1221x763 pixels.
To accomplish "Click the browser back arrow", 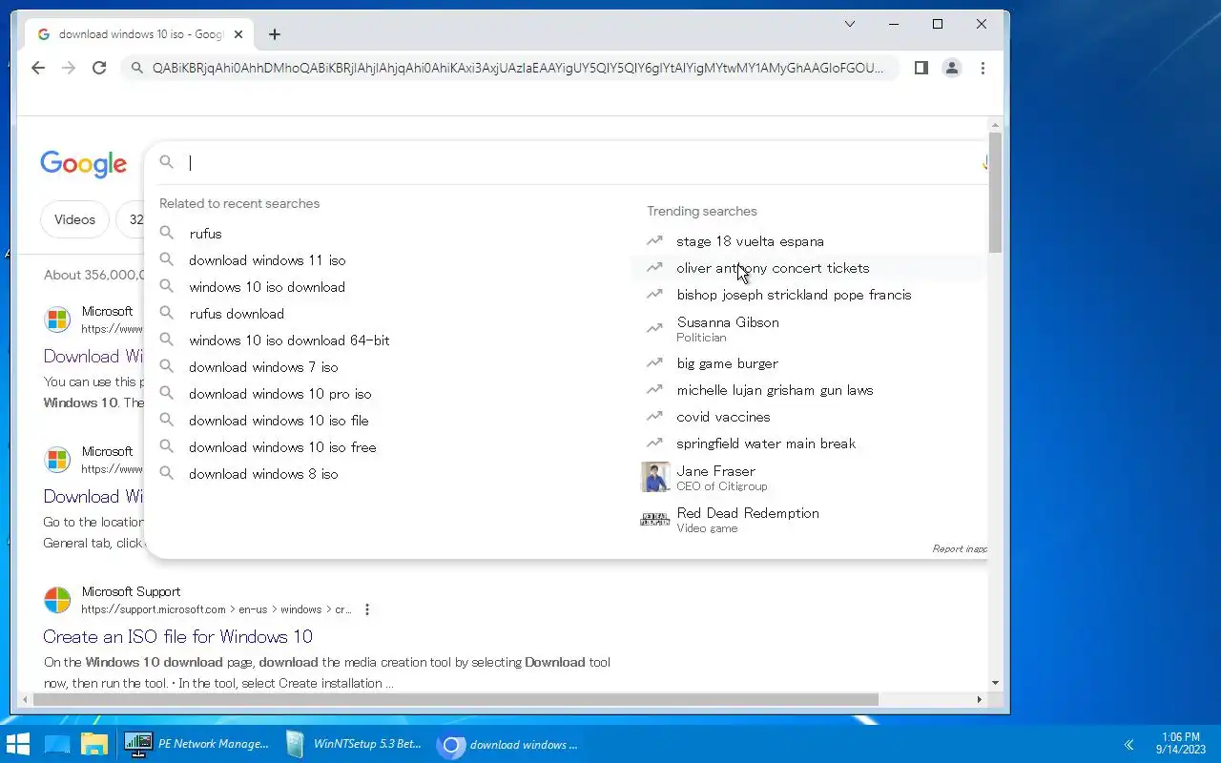I will point(38,68).
